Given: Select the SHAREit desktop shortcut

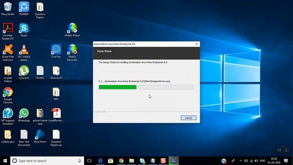Looking at the screenshot, I should tap(24, 9).
